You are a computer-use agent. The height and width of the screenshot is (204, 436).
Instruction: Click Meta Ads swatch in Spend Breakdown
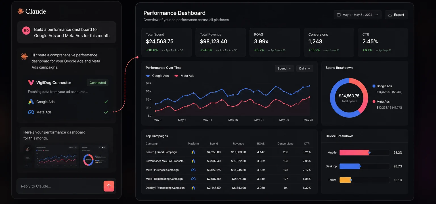pos(374,101)
